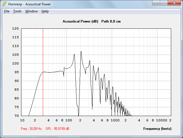Click the 120 dB axis label
Screen dimensions: 183x138
point(15,28)
